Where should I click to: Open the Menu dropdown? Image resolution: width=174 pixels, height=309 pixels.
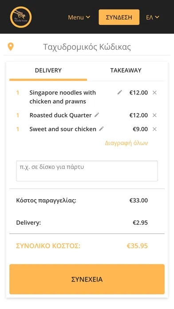tap(79, 17)
